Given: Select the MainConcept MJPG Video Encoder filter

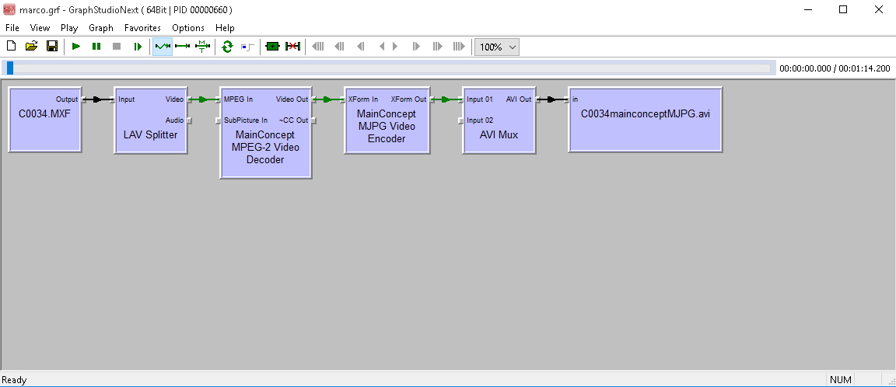Looking at the screenshot, I should click(387, 120).
